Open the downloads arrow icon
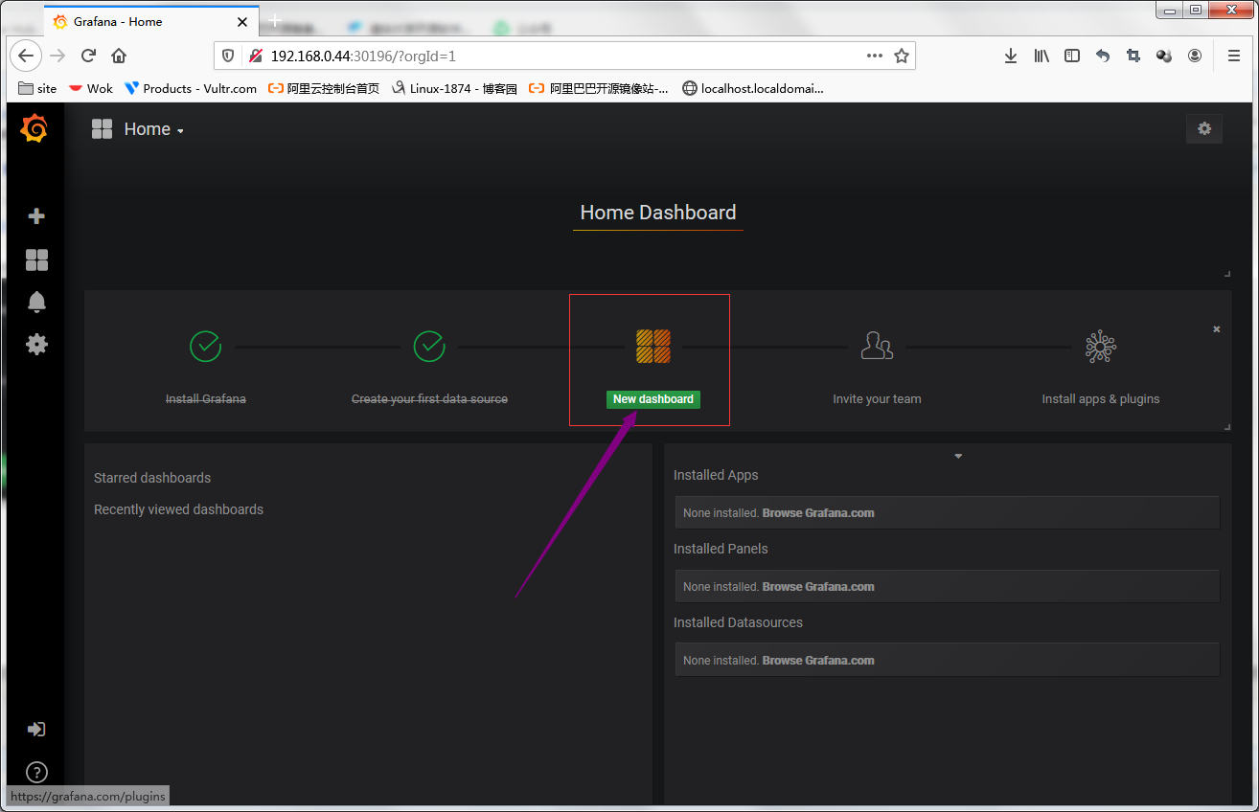Screen dimensions: 1259x812 pos(1011,56)
